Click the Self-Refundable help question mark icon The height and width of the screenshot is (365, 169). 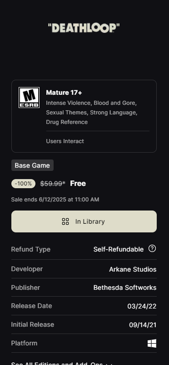pos(152,249)
